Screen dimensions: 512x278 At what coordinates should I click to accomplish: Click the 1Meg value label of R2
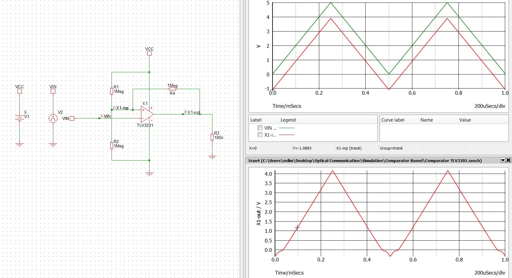[119, 146]
